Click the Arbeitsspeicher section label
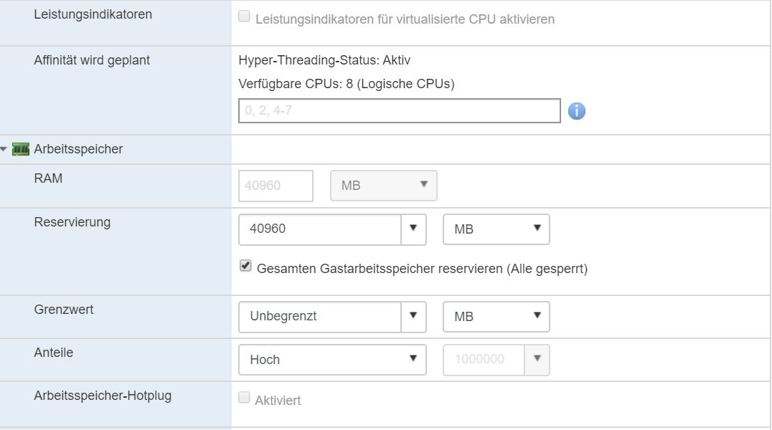The image size is (772, 430). pyautogui.click(x=78, y=150)
